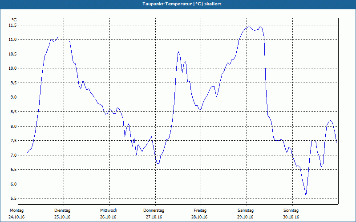Select the 9,5 y-axis value
This screenshot has height=222, width=356.
(13, 83)
